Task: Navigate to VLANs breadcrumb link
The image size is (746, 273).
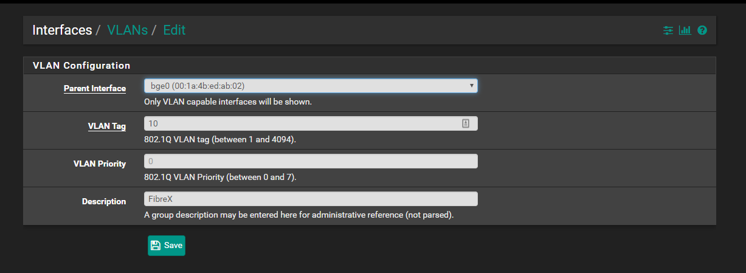Action: click(127, 30)
